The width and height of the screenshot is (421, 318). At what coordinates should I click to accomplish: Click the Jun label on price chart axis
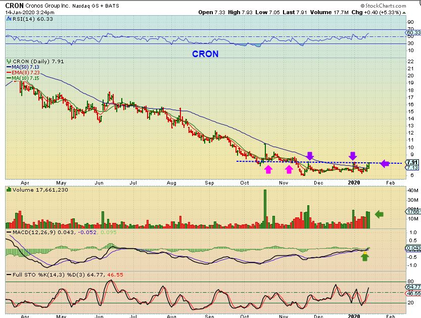pos(99,183)
